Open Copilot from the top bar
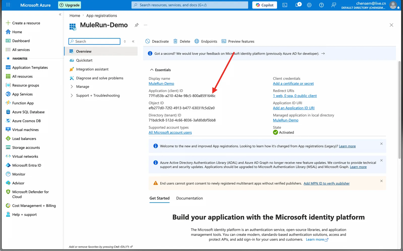 click(264, 5)
